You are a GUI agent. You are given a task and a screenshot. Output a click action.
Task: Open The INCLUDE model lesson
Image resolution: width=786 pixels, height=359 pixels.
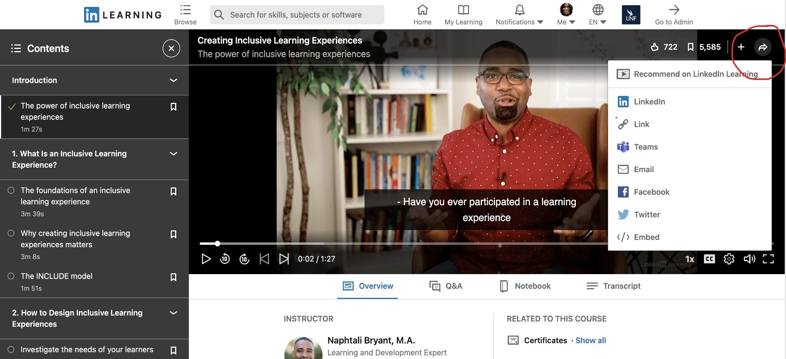click(x=57, y=276)
